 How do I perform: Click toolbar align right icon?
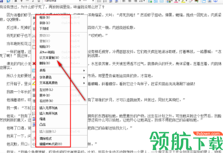[x=135, y=1]
